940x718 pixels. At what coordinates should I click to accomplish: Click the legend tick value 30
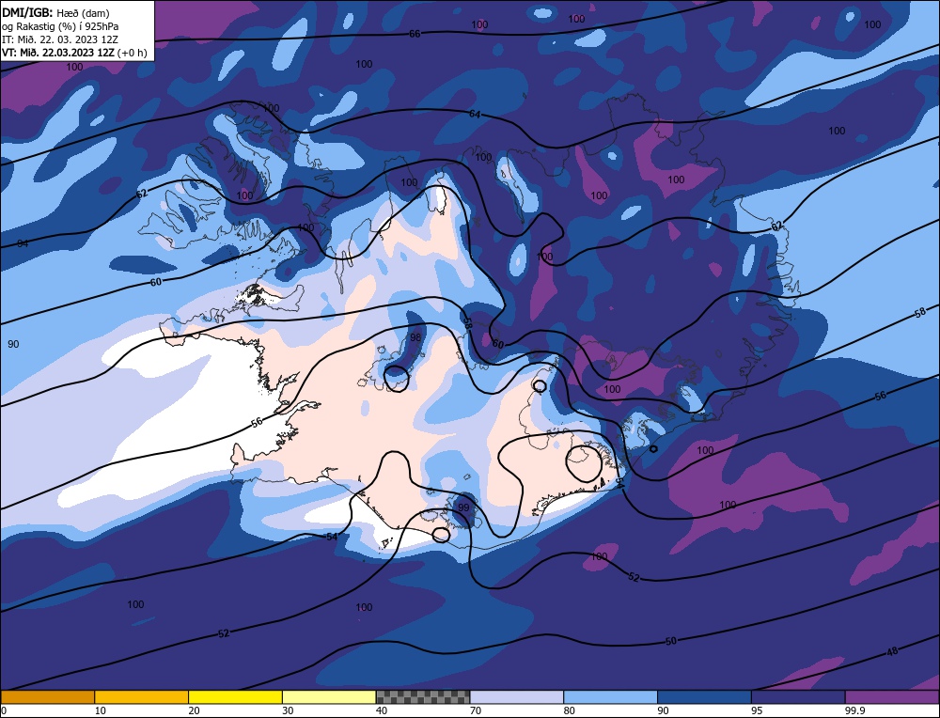coord(288,710)
